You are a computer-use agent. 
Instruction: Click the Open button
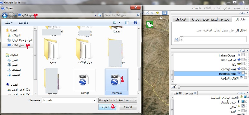[106, 107]
